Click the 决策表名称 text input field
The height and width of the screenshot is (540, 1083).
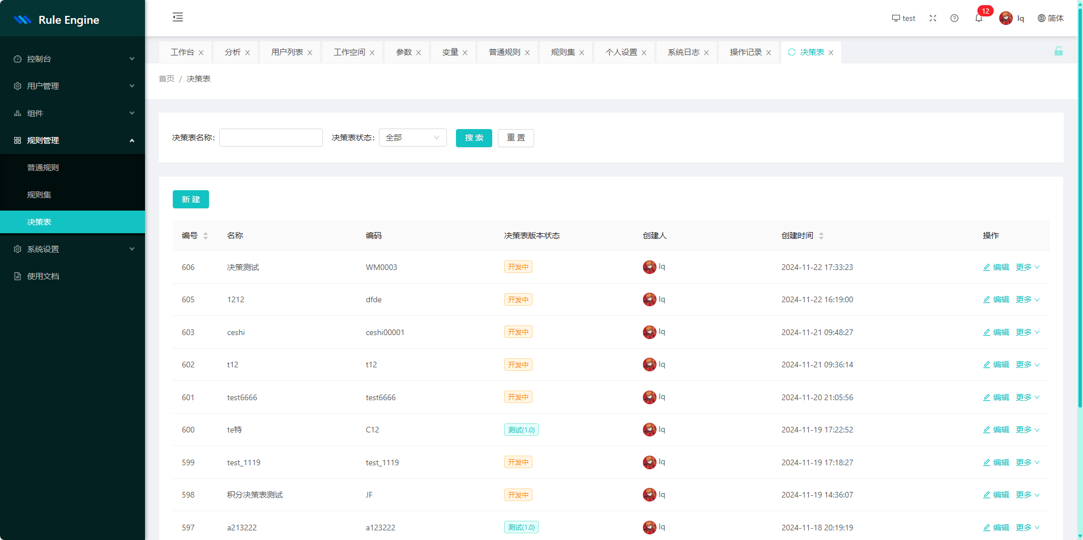[x=271, y=138]
